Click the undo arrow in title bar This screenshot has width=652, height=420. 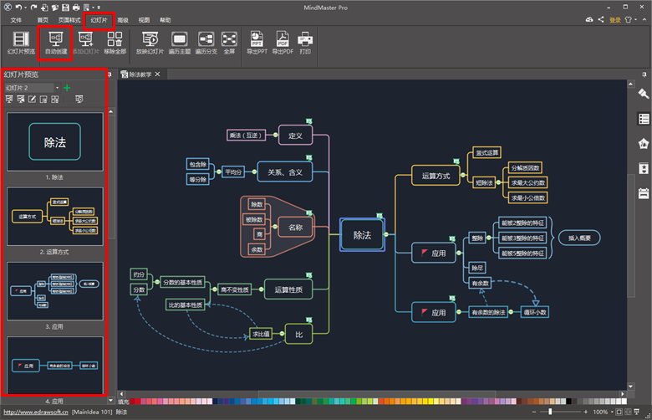(18, 7)
